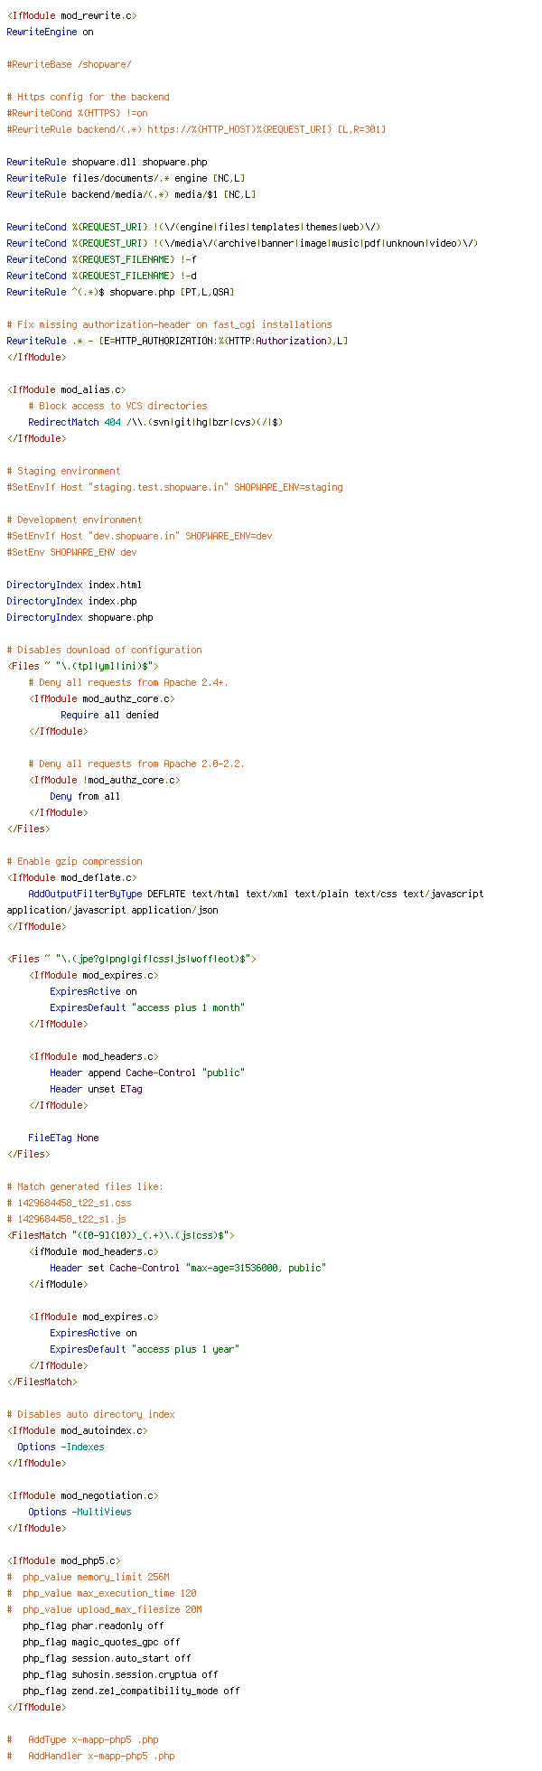The height and width of the screenshot is (1771, 542).
Task: Click 'php_flag suhosin.session.cryptua off' line
Action: click(x=120, y=1674)
